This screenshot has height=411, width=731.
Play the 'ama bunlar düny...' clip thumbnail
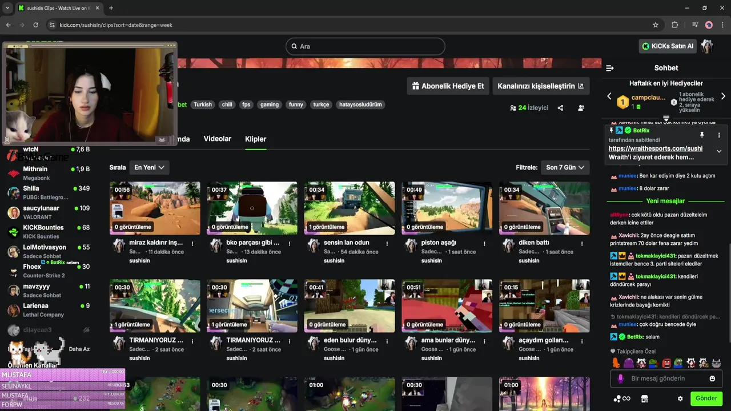447,306
